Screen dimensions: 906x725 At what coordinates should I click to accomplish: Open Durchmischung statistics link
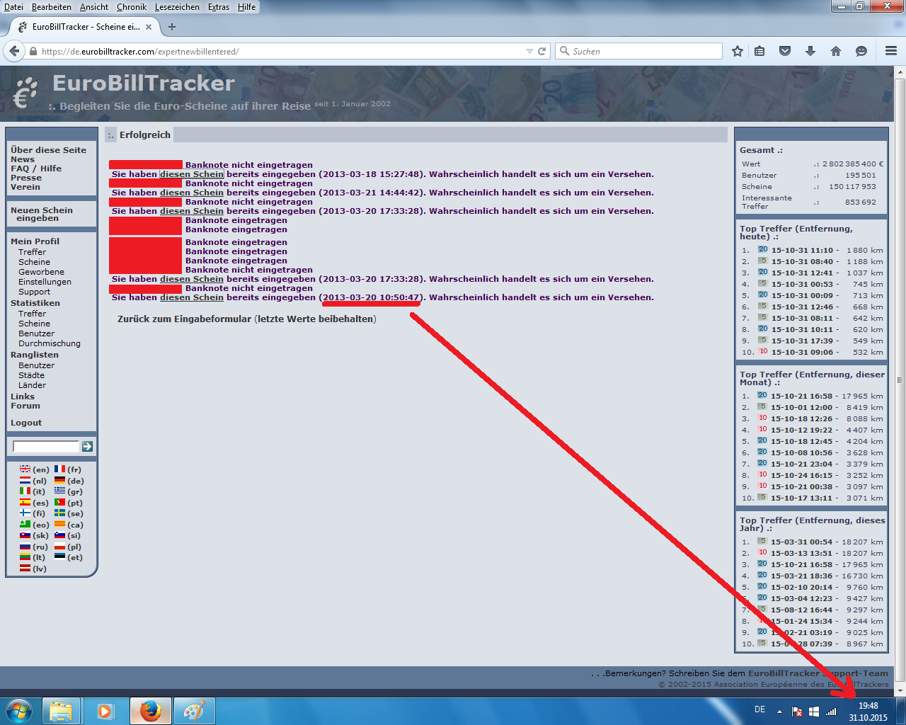[50, 343]
